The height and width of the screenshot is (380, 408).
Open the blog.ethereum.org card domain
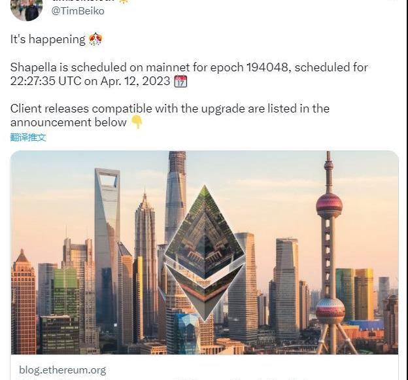(x=63, y=370)
